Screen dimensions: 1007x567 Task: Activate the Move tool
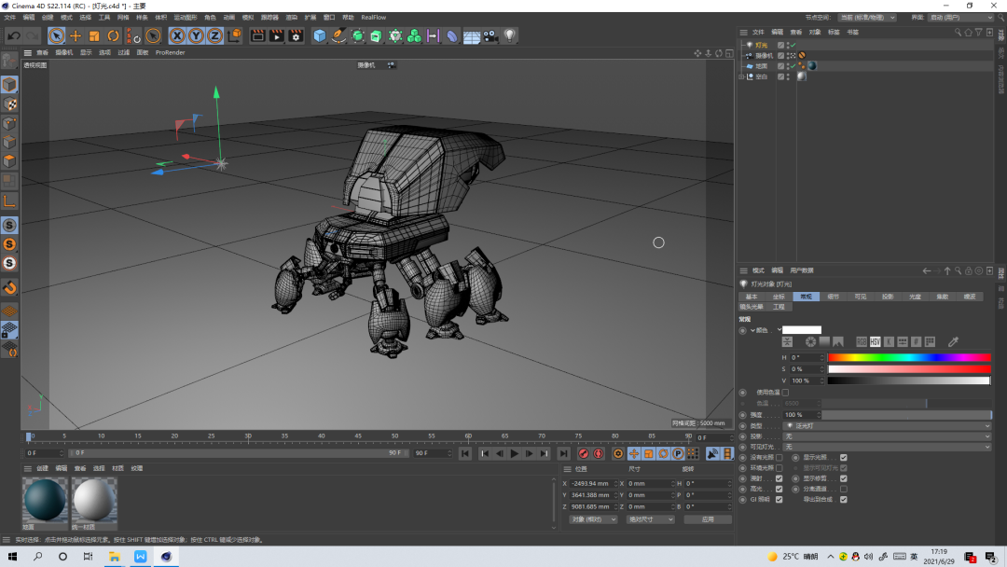pos(76,36)
